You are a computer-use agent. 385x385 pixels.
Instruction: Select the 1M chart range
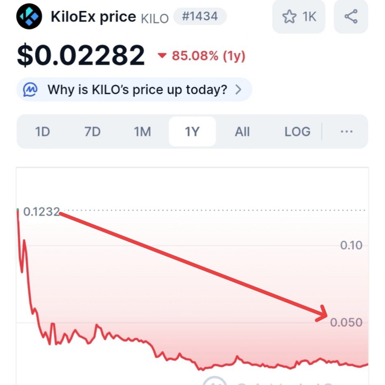coord(142,132)
